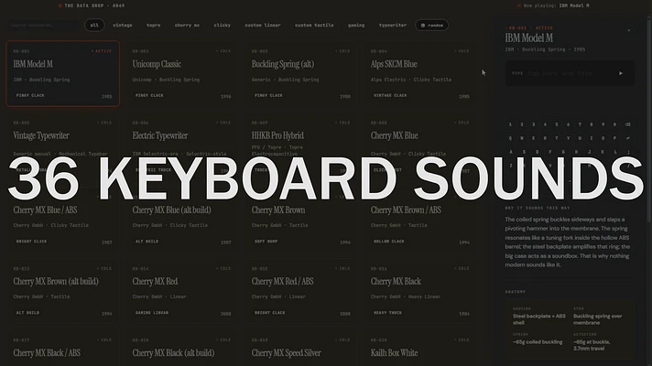This screenshot has height=366, width=652.
Task: Tap the 0 key on the virtual keyboard
Action: click(614, 124)
